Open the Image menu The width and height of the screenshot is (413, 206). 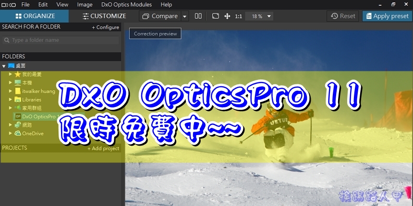tap(85, 5)
